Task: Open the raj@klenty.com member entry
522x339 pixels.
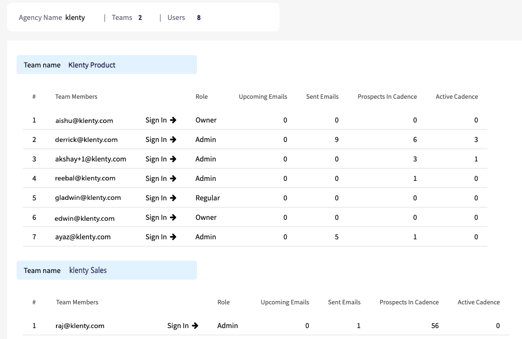Action: coord(80,326)
